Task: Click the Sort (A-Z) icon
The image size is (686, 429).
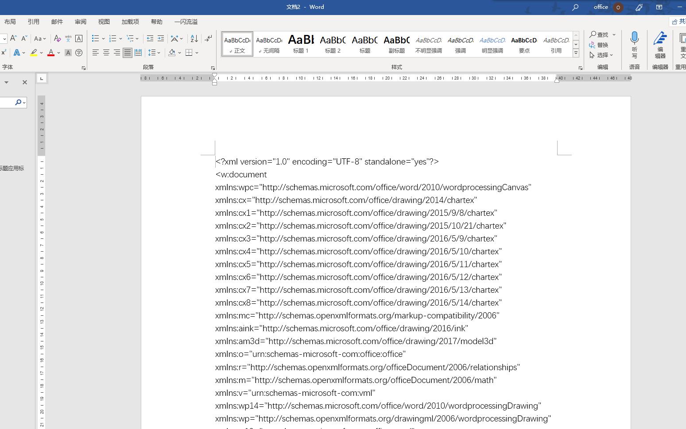Action: [x=194, y=38]
